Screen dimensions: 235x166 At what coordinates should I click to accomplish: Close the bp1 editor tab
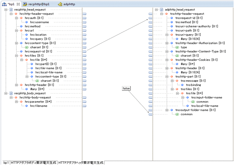click(x=18, y=4)
